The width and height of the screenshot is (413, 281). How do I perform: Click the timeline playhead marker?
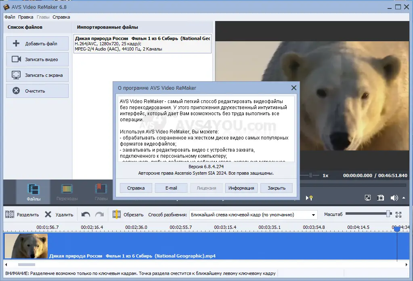click(397, 229)
